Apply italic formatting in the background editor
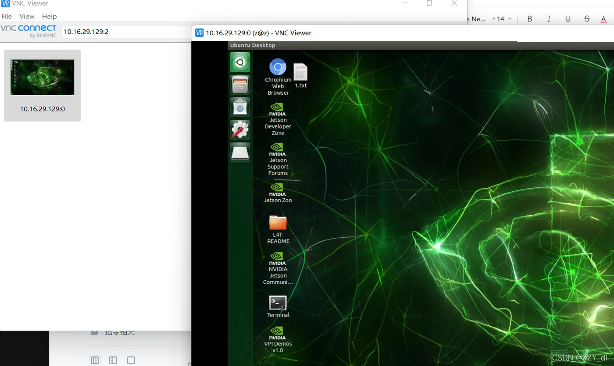614x366 pixels. pyautogui.click(x=549, y=19)
